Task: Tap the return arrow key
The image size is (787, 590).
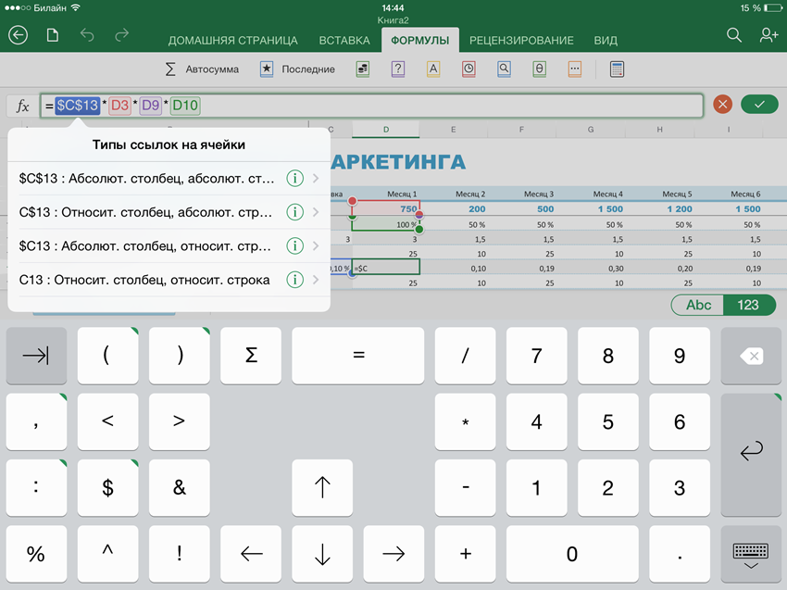Action: point(751,455)
